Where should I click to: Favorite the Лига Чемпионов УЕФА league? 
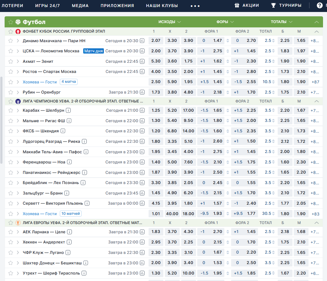click(11, 102)
